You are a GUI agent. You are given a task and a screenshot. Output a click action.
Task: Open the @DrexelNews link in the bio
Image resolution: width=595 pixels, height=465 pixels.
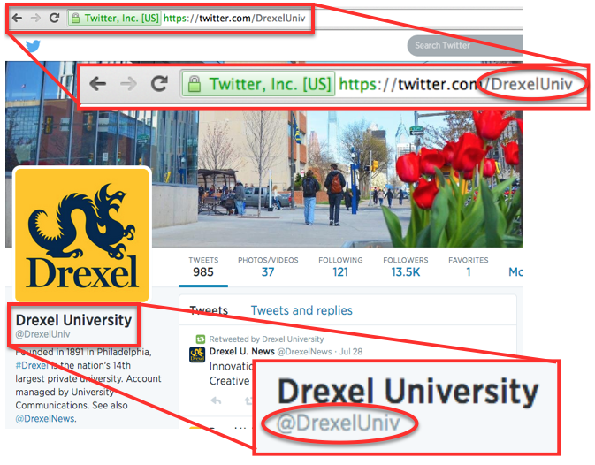click(45, 419)
